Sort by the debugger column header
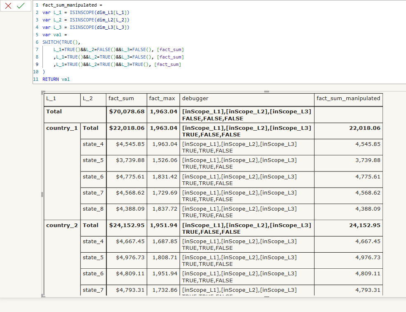This screenshot has height=312, width=406. (x=247, y=100)
